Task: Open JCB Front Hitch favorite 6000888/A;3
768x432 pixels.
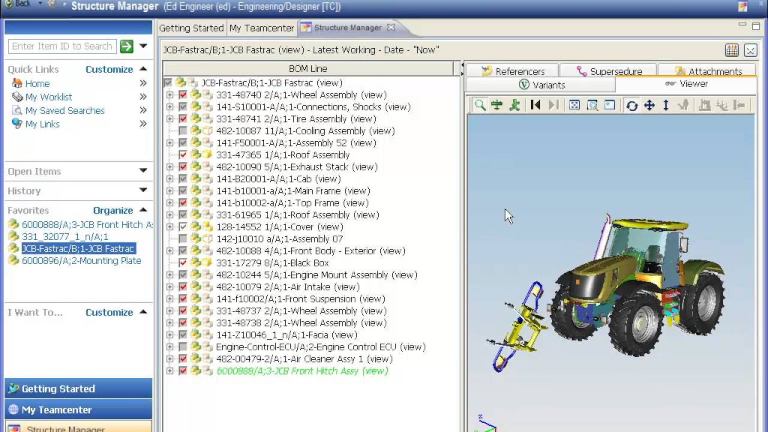Action: tap(87, 224)
